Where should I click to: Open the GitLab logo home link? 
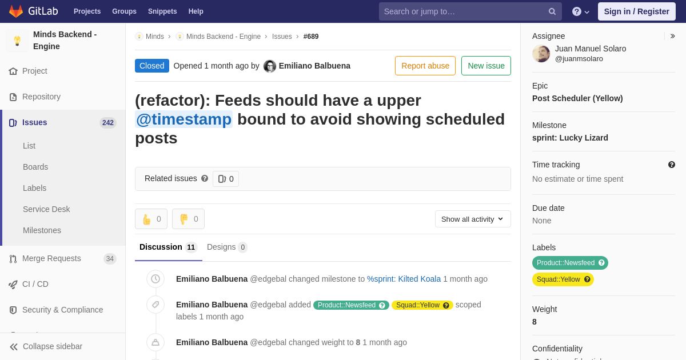pyautogui.click(x=33, y=11)
